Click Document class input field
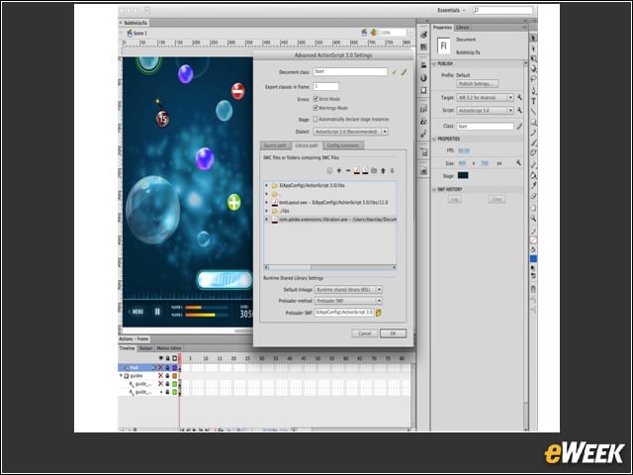This screenshot has height=475, width=633. tap(350, 71)
